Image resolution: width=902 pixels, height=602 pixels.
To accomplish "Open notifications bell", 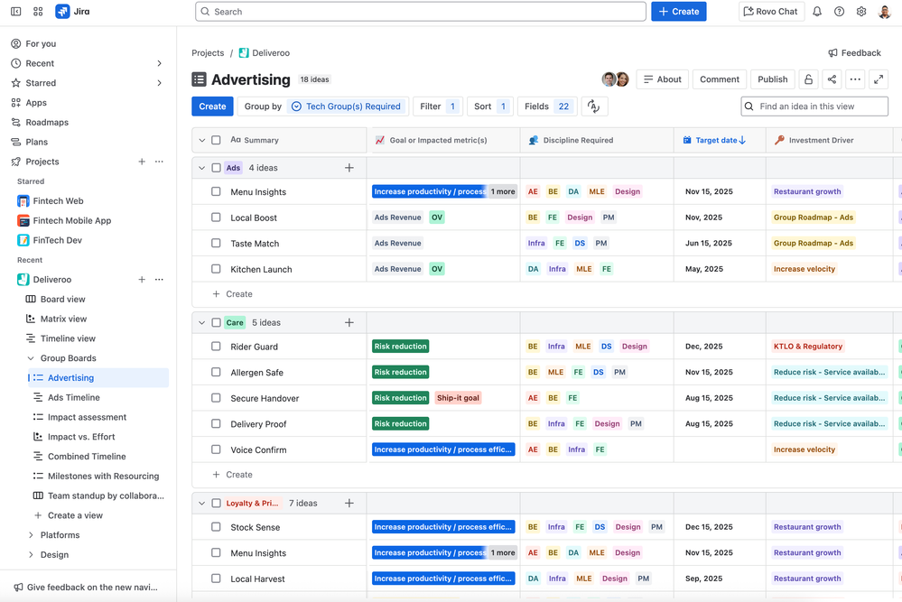I will pyautogui.click(x=817, y=12).
